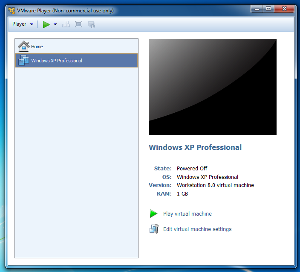Open the Player menu
Viewport: 300px width, 272px height.
coord(23,24)
